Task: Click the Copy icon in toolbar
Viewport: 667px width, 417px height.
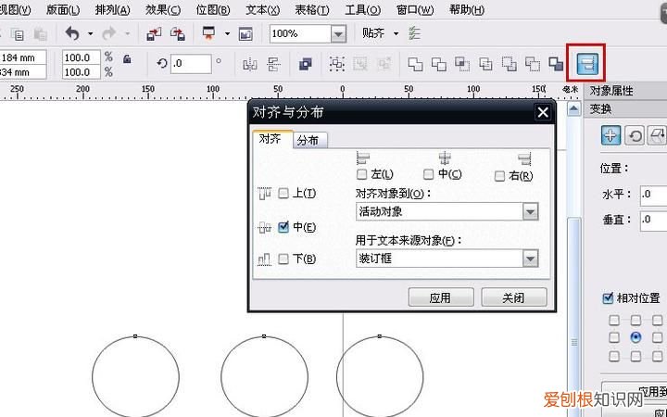Action: [18, 34]
